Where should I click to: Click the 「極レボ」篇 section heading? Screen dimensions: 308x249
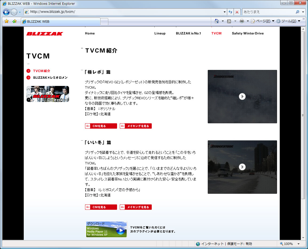click(x=98, y=72)
